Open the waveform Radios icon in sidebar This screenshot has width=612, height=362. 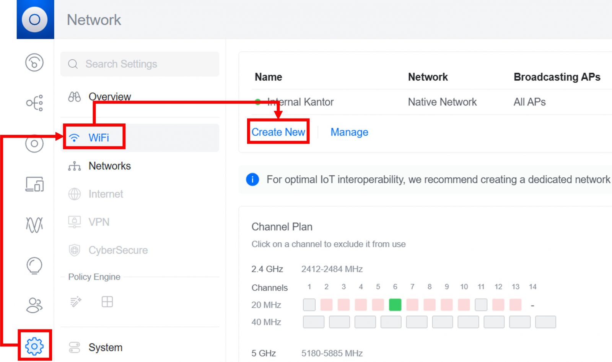(34, 224)
